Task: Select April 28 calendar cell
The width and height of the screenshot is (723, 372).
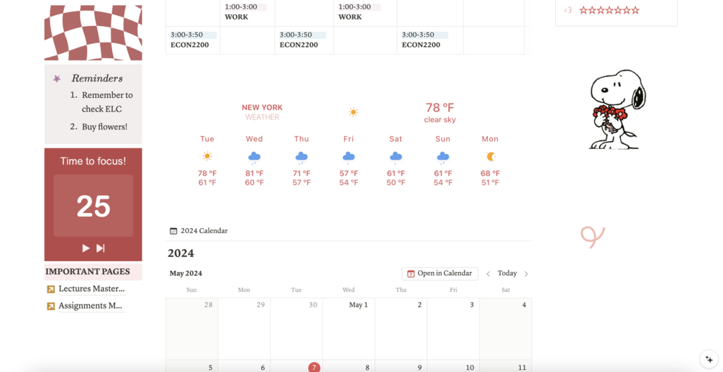Action: (x=192, y=329)
